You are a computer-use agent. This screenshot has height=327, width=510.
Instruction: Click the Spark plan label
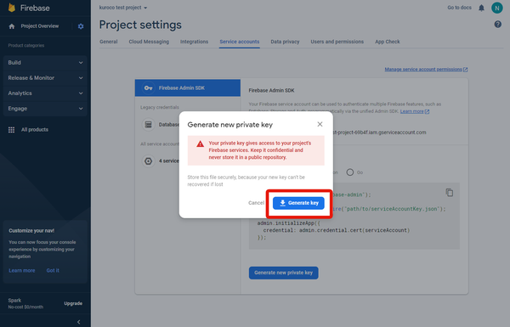coord(14,301)
